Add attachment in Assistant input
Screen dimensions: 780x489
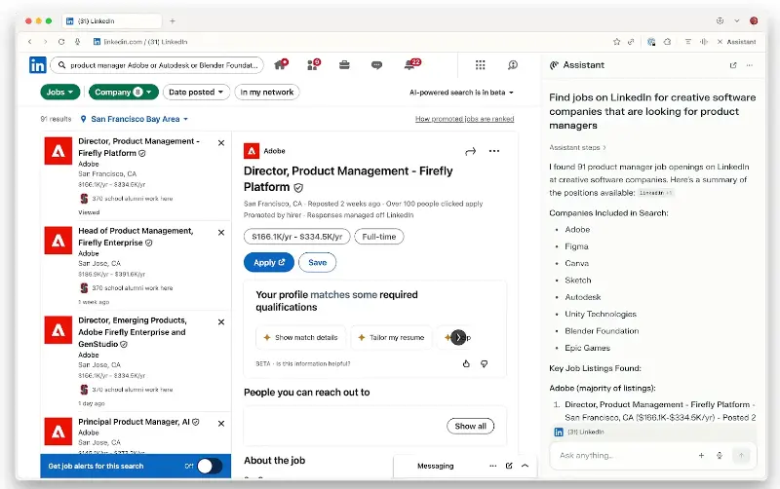(701, 455)
